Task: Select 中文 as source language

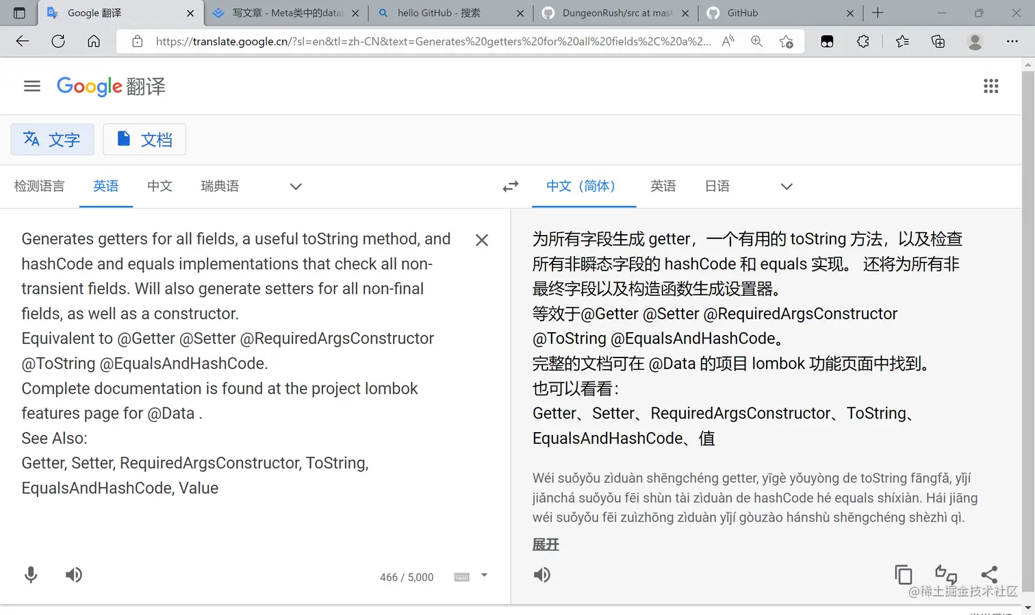Action: [x=160, y=186]
